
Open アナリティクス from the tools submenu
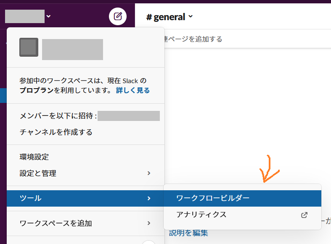[x=242, y=215]
